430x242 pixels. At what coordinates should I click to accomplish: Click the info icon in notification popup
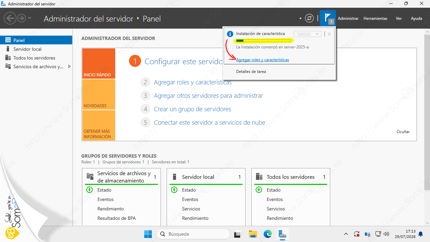pyautogui.click(x=230, y=34)
